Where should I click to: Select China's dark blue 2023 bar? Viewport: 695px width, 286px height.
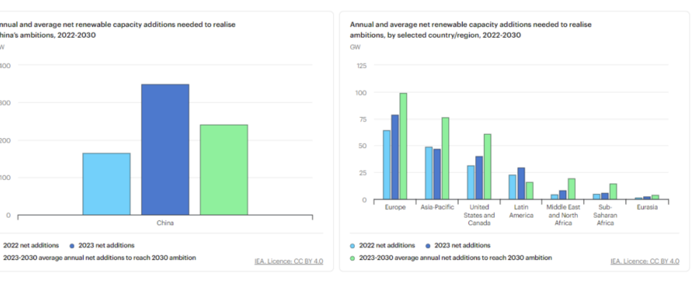point(165,150)
